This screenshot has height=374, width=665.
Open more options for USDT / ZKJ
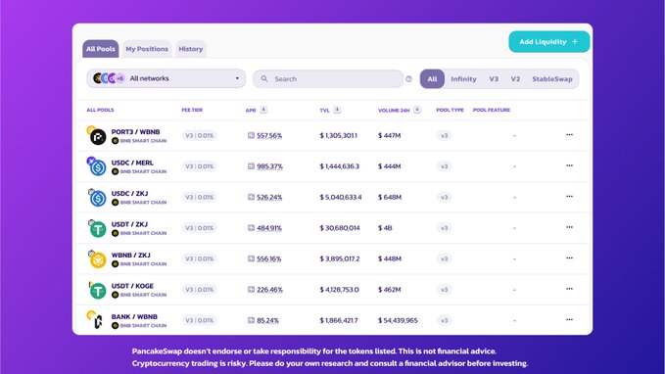(x=569, y=227)
